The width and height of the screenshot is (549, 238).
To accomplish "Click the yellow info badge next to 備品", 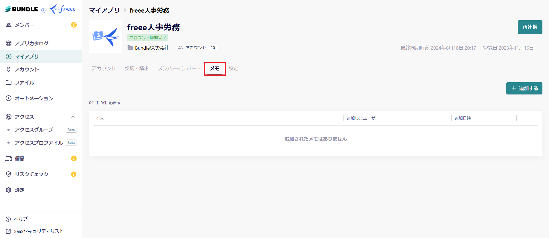I will click(x=74, y=158).
